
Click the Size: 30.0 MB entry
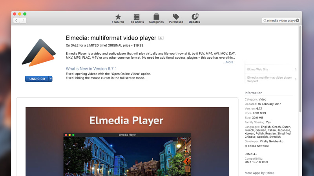[x=254, y=118]
